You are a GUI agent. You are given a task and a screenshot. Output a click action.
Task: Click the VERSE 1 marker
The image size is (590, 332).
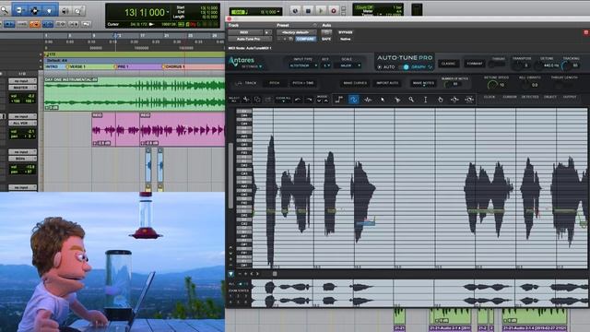(77, 66)
